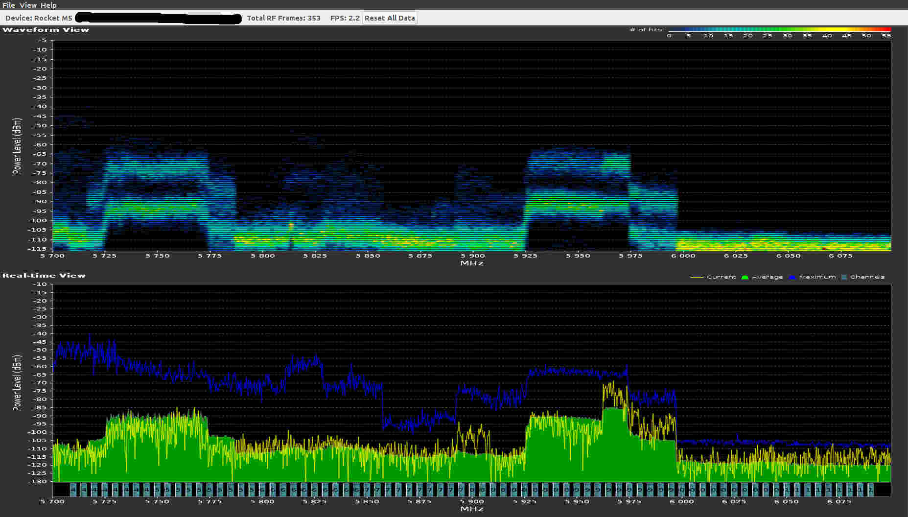Image resolution: width=908 pixels, height=517 pixels.
Task: Click the yellow Current legend line icon
Action: [697, 277]
